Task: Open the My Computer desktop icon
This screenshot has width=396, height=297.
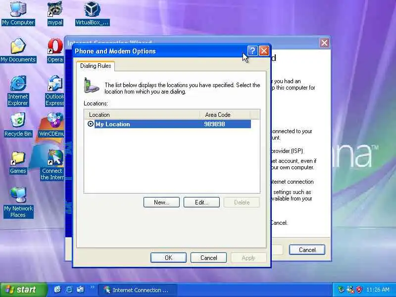Action: 18,13
